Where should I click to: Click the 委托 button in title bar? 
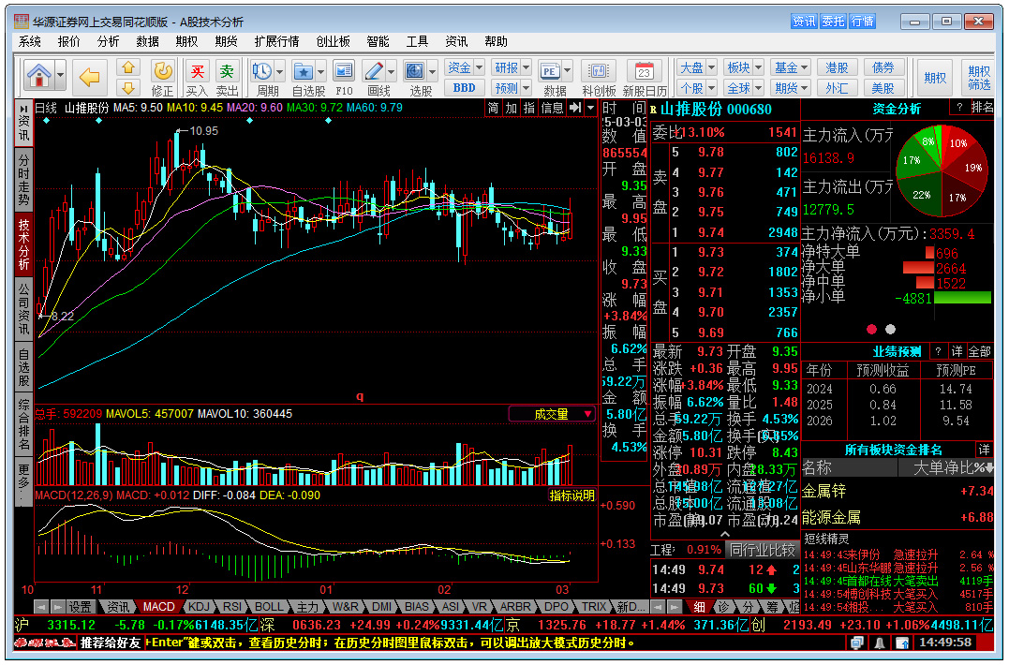pyautogui.click(x=833, y=22)
